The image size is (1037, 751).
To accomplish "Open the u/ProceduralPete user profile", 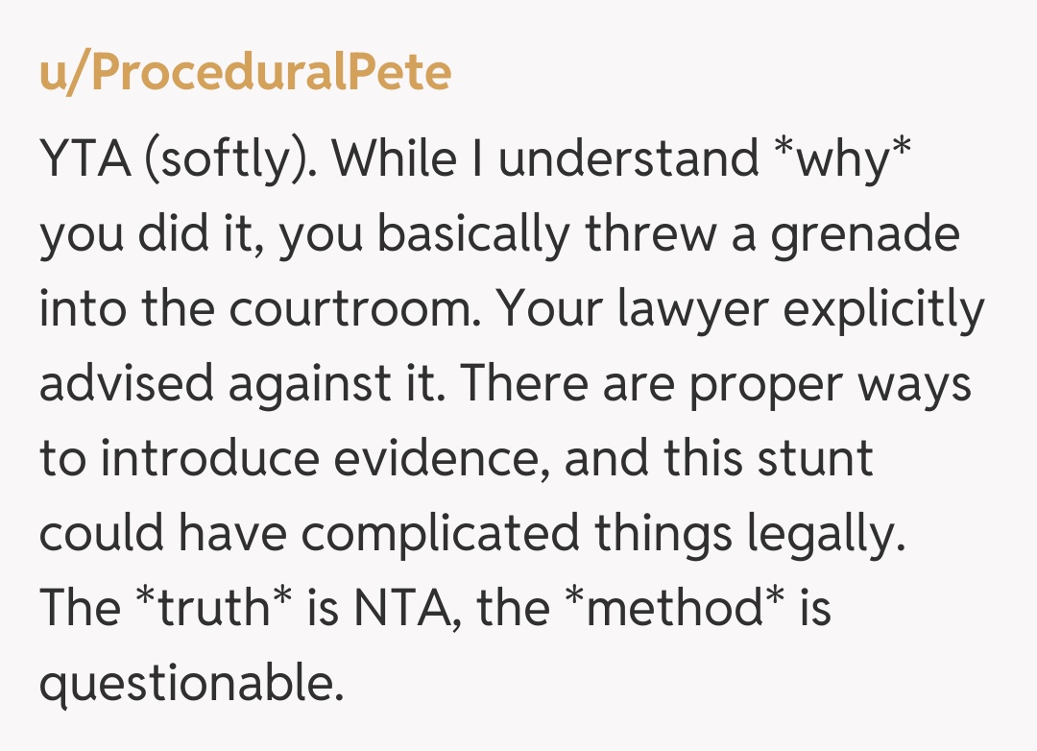I will 245,74.
